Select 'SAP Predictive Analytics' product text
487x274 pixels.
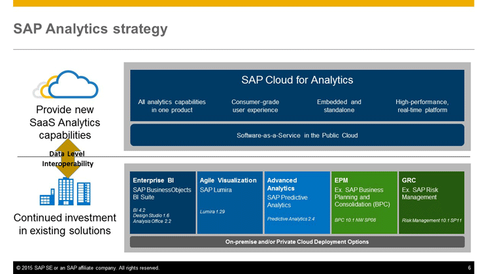(287, 201)
